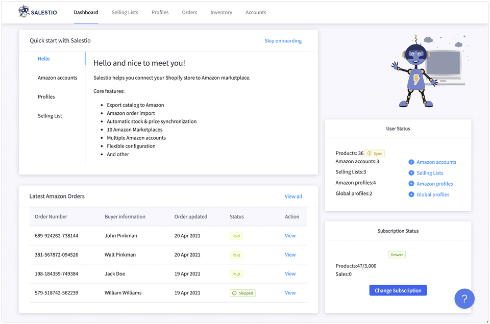View William Williams' order
The image size is (490, 324).
(x=290, y=293)
